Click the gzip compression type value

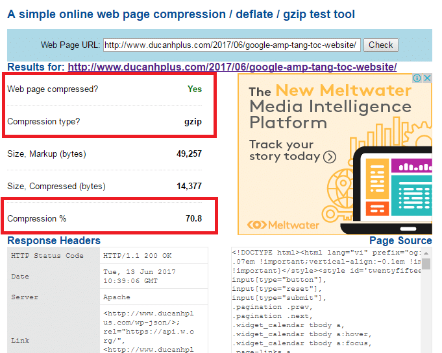(193, 121)
